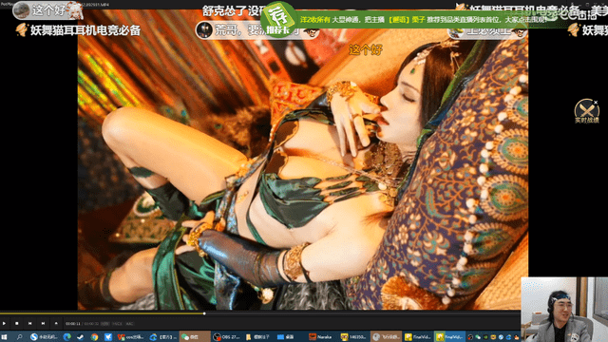Screen dimensions: 608x342
Task: Click the elapsed time display 00:00:11
Action: pos(73,324)
